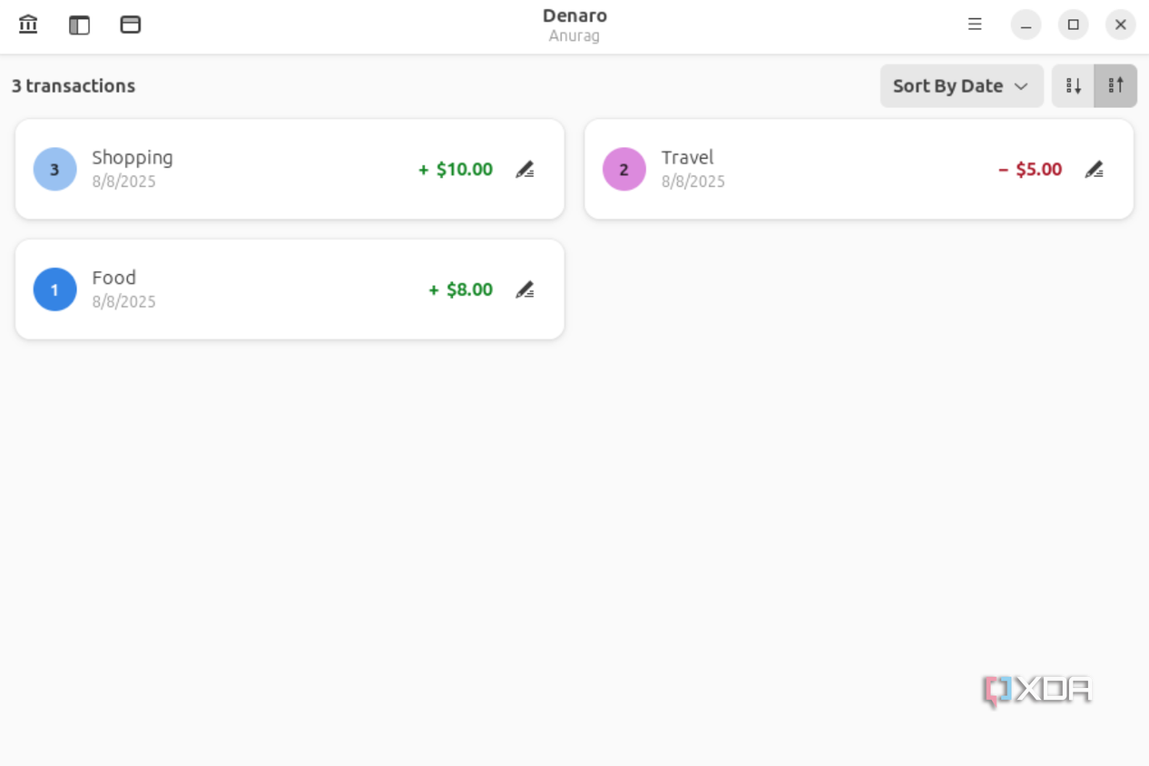Expand the Sort By Date dropdown
This screenshot has height=766, width=1149.
(961, 86)
